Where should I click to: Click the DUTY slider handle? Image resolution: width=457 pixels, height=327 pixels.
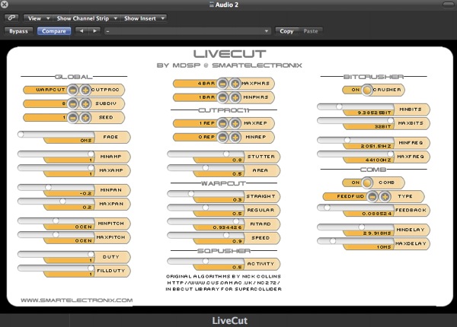click(x=91, y=254)
